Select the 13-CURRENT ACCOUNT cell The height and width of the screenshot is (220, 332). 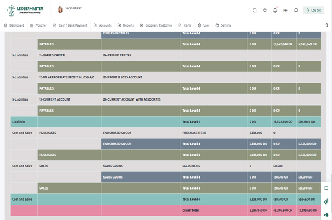click(x=69, y=99)
